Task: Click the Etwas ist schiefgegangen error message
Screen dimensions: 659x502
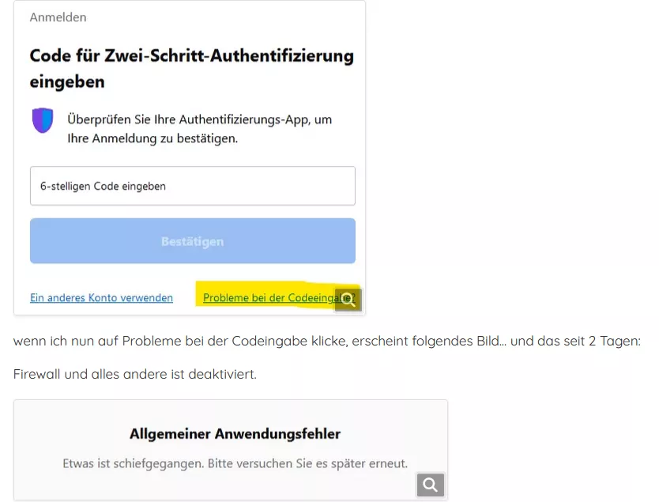Action: pos(235,463)
